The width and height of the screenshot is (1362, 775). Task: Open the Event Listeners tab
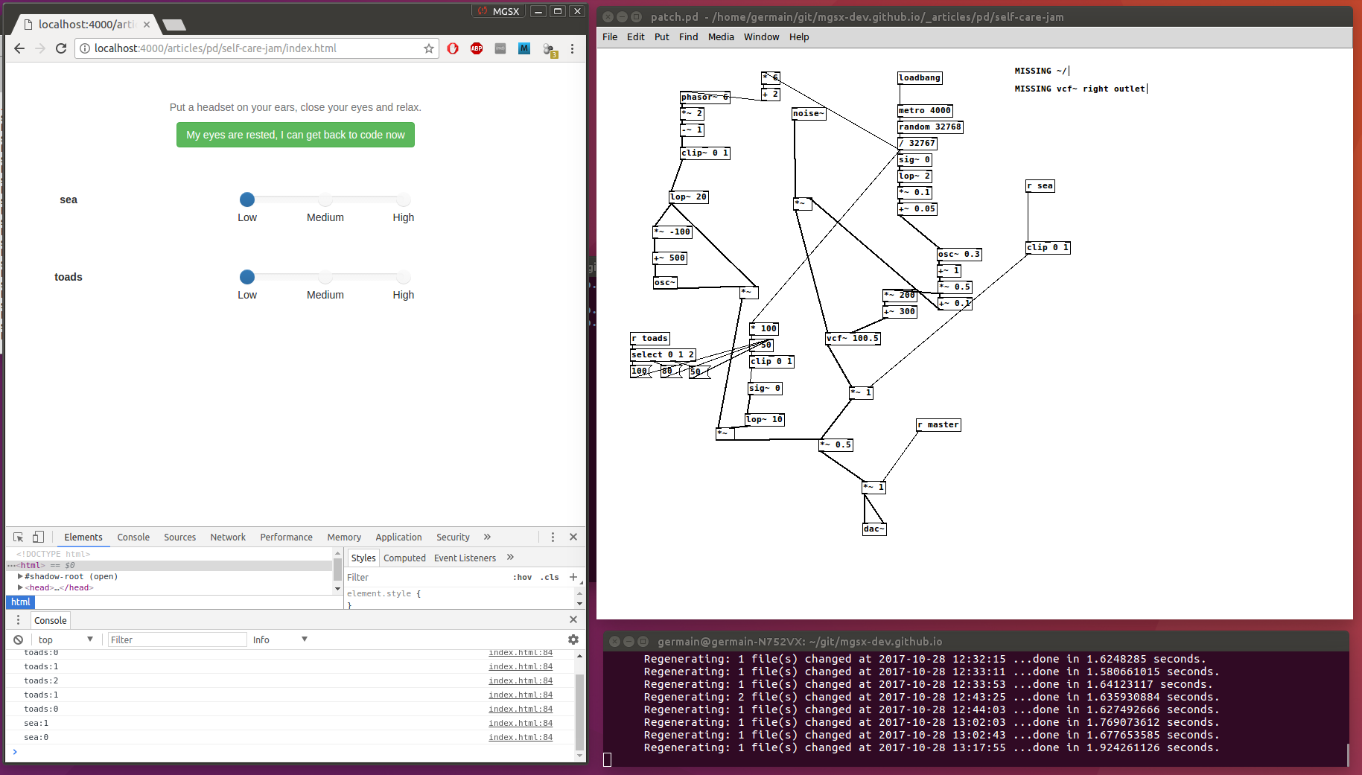[x=465, y=558]
